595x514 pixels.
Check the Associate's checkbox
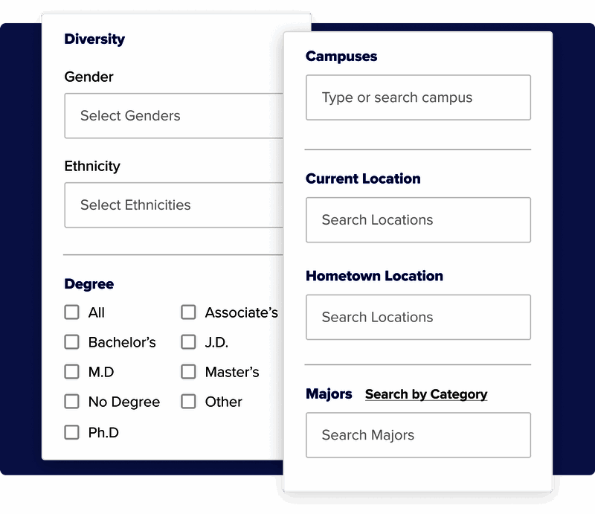(188, 312)
